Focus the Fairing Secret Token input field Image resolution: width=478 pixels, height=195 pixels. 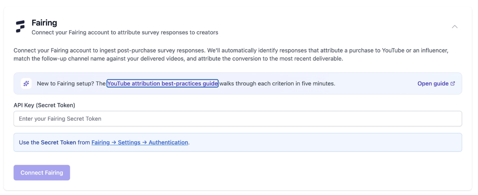[x=238, y=119]
